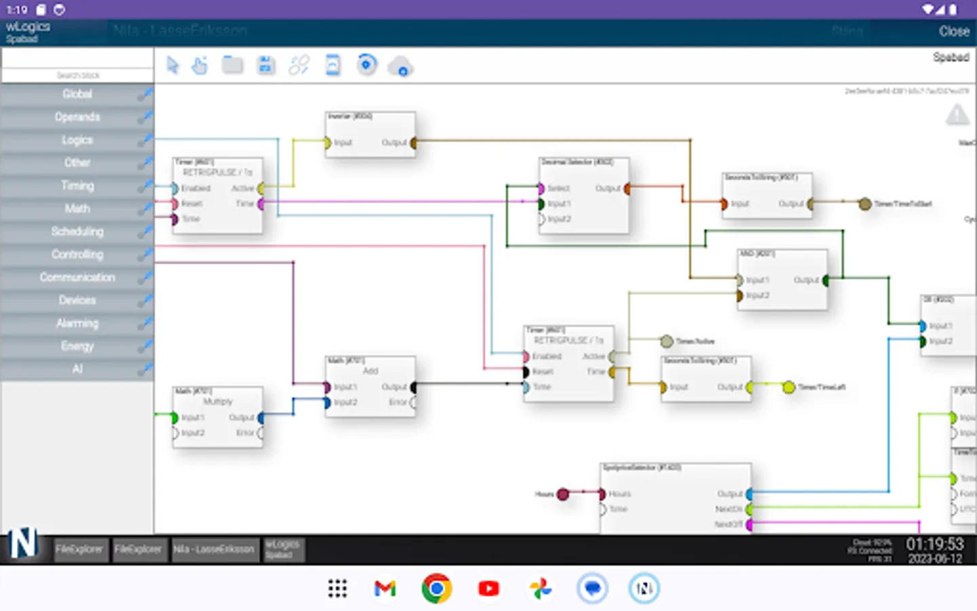
Task: Click the Decimal Selector Input2 port
Action: 541,219
